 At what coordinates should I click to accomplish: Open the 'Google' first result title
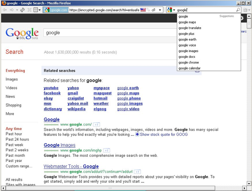51,119
